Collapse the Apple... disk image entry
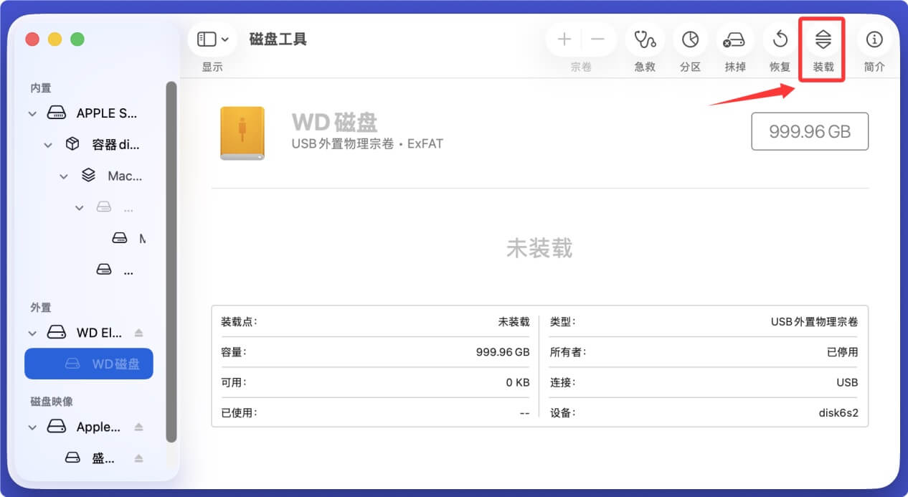This screenshot has width=908, height=497. pyautogui.click(x=32, y=427)
